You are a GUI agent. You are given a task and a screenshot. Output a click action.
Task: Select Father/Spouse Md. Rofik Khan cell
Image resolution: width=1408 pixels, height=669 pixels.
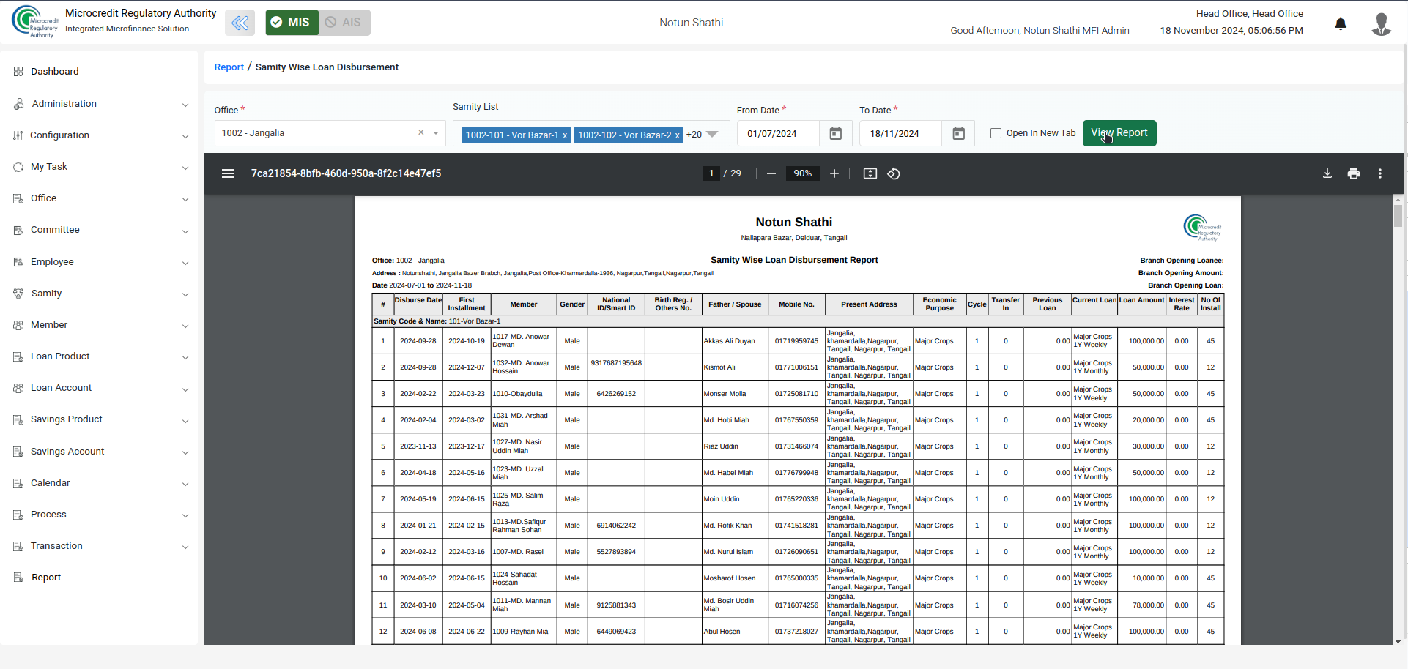tap(735, 526)
